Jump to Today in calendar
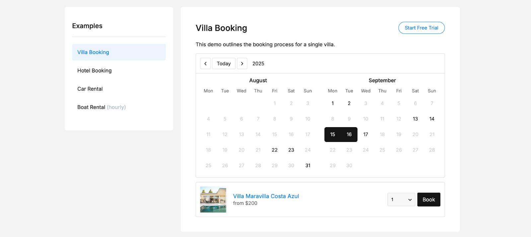This screenshot has width=531, height=237. click(224, 64)
